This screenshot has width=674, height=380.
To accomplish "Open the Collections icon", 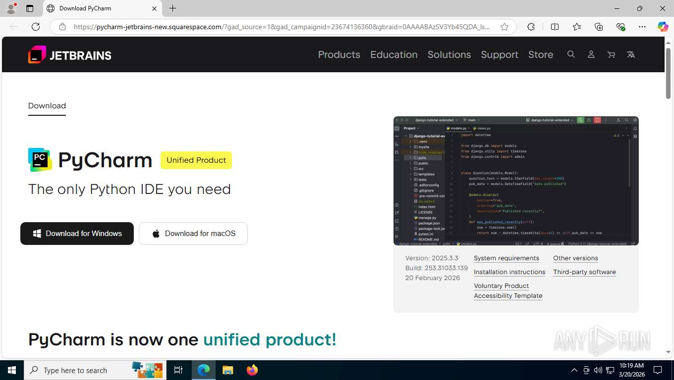I will (599, 27).
